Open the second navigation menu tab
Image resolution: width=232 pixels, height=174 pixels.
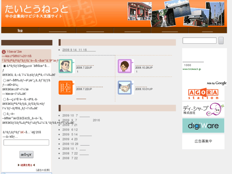[57, 30]
